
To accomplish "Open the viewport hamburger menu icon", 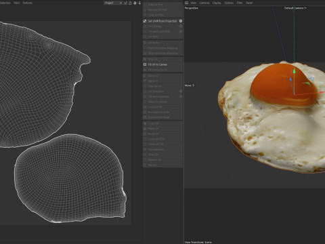I will [x=186, y=3].
